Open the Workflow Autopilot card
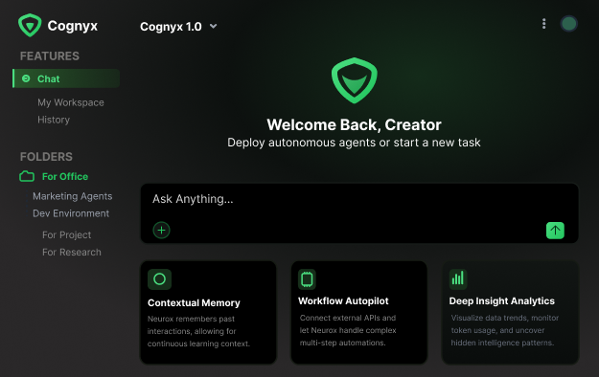Screen dimensions: 599x377 click(358, 313)
